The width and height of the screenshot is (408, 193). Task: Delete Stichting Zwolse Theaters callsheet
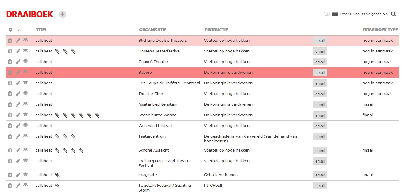10,41
